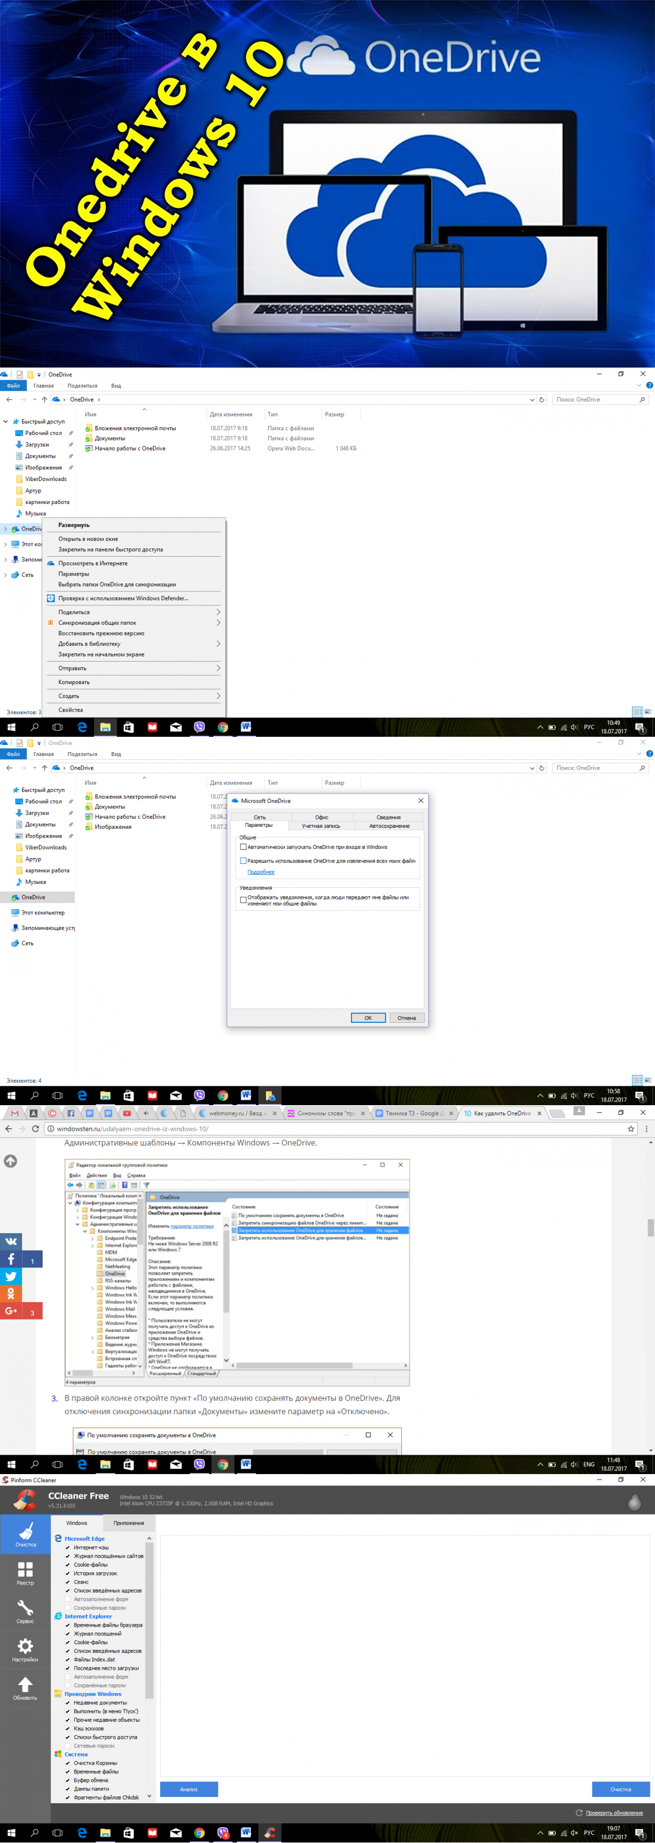Expand the Создать submenu in the context menu

point(136,696)
